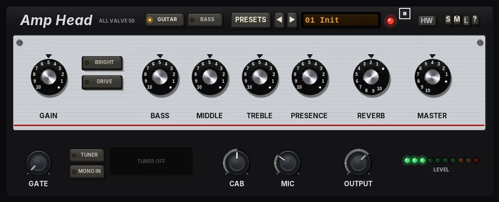Select the small S size button

448,20
